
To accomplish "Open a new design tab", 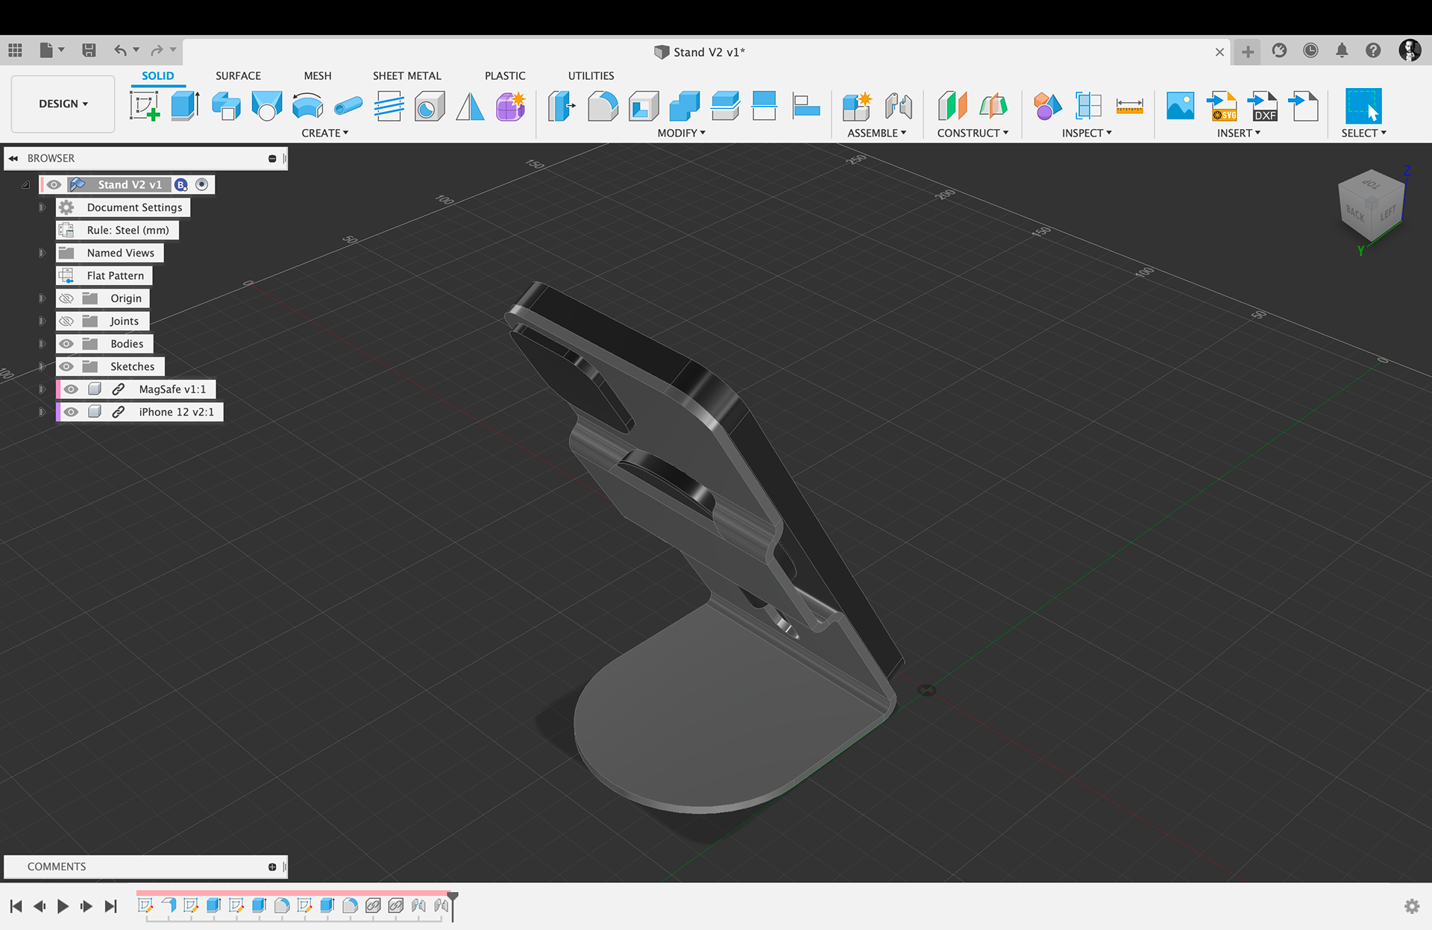I will 1247,51.
